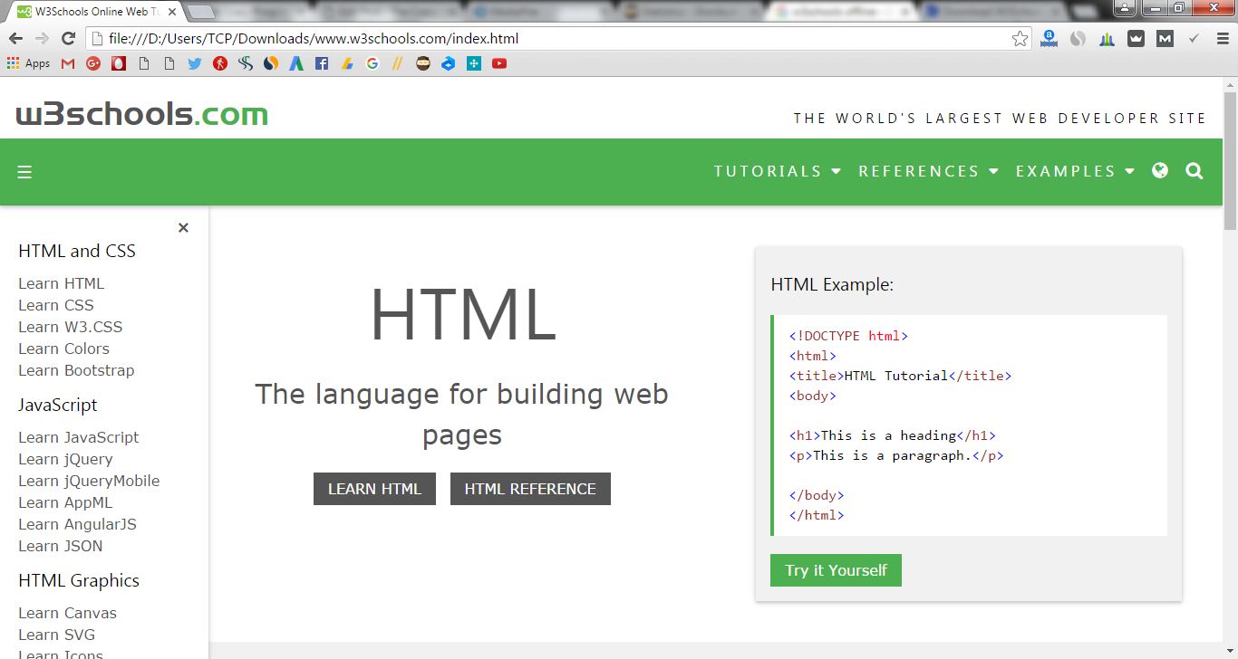Open Learn JavaScript in the sidebar
This screenshot has width=1238, height=659.
[x=79, y=437]
